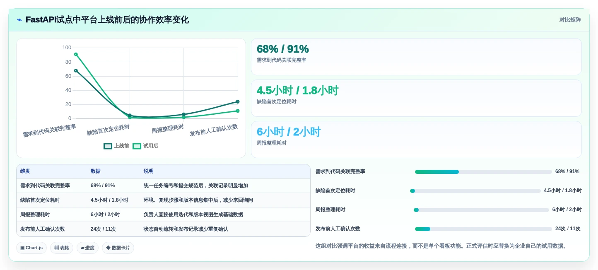Click 缺陷首次定位耗时 progress bar
Screen dimensions: 598x270
point(475,190)
